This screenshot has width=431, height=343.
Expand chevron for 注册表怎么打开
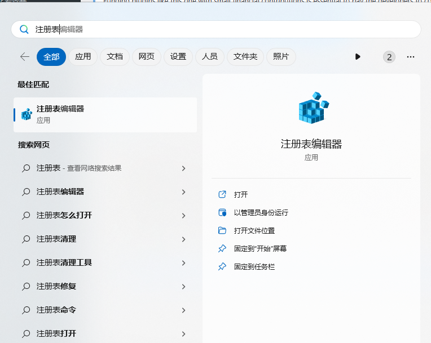183,215
